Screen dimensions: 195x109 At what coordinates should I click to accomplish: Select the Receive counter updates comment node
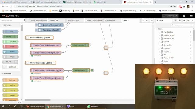(39, 38)
